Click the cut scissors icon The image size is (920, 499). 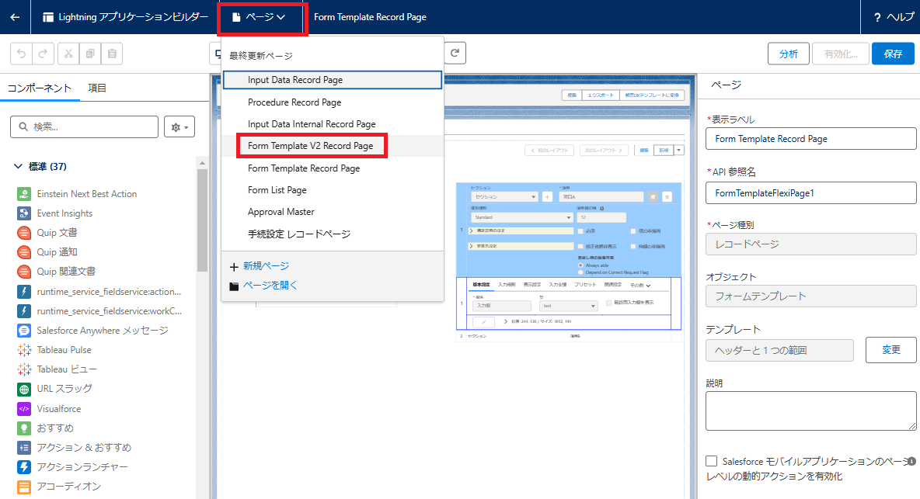click(x=68, y=54)
